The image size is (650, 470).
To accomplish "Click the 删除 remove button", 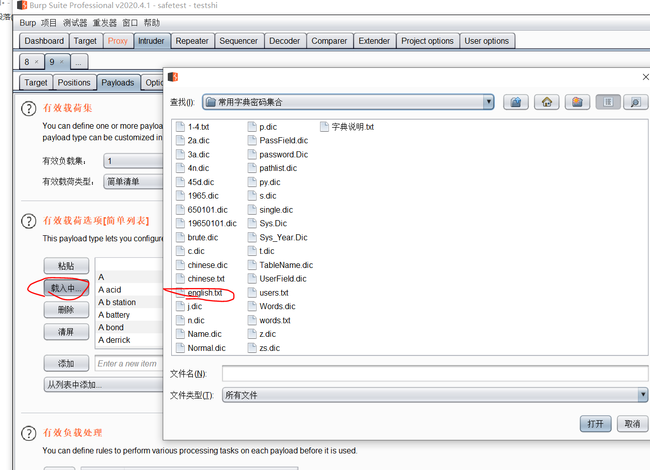I will coord(66,310).
